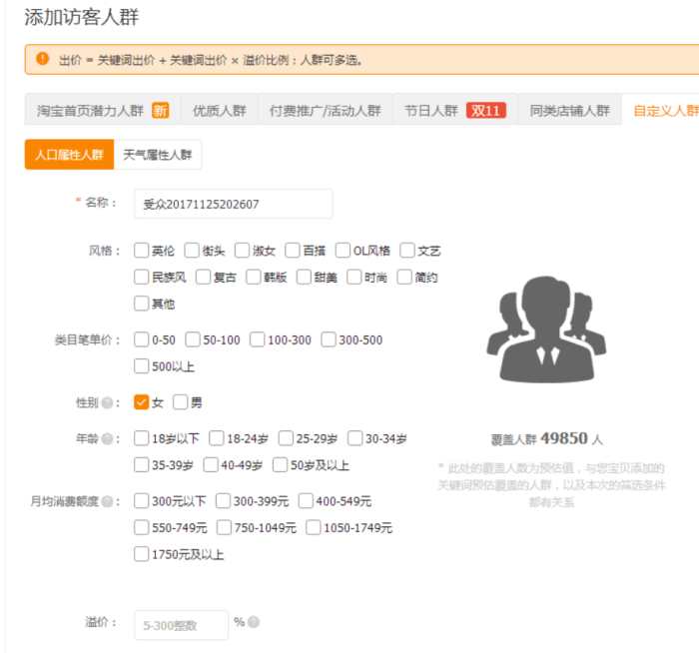The width and height of the screenshot is (699, 653).
Task: Uncheck the 女 gender checkbox
Action: click(142, 402)
